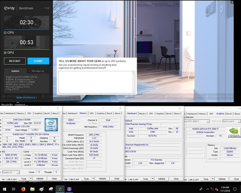Select the core speed value 5008.55 MHz

click(11, 155)
